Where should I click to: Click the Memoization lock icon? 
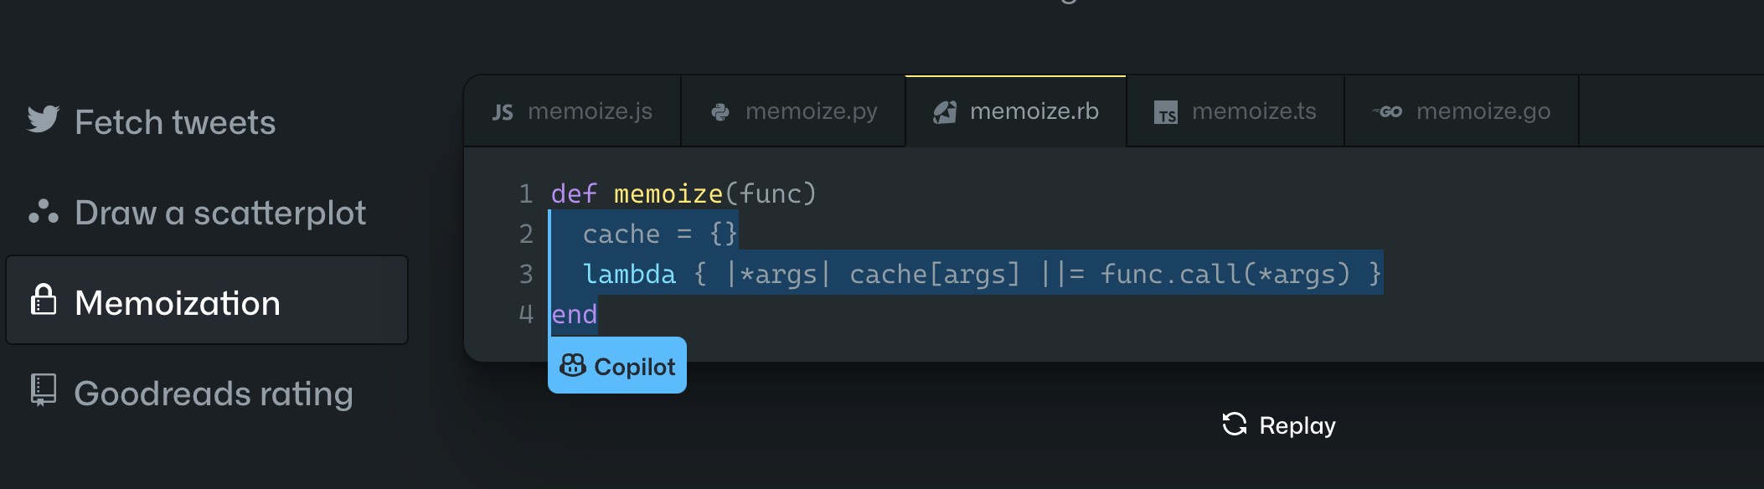click(43, 300)
